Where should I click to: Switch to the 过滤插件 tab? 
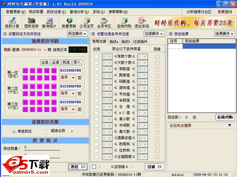pyautogui.click(x=140, y=42)
